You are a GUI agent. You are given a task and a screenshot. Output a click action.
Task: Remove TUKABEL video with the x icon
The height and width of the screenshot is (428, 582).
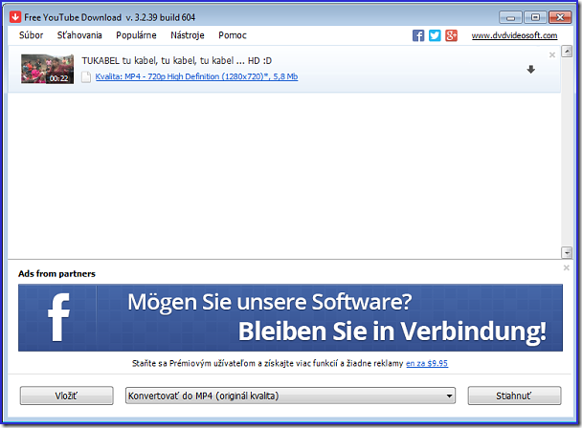(552, 54)
